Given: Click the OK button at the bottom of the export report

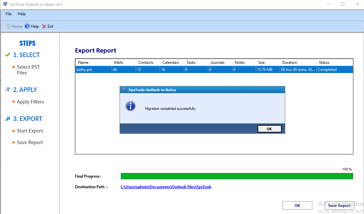Looking at the screenshot, I should [x=297, y=206].
